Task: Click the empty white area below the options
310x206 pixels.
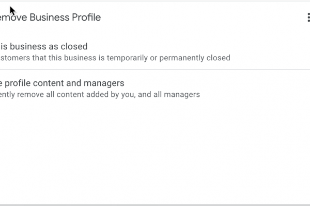Action: 155,154
